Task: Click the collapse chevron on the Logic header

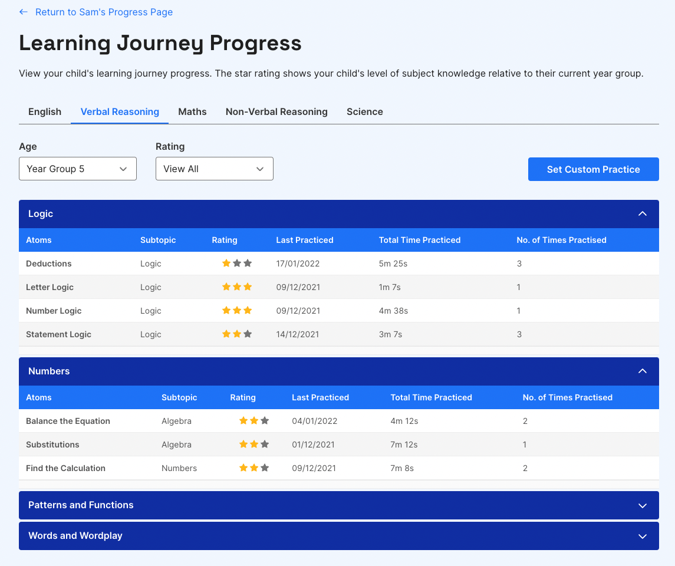Action: (642, 213)
